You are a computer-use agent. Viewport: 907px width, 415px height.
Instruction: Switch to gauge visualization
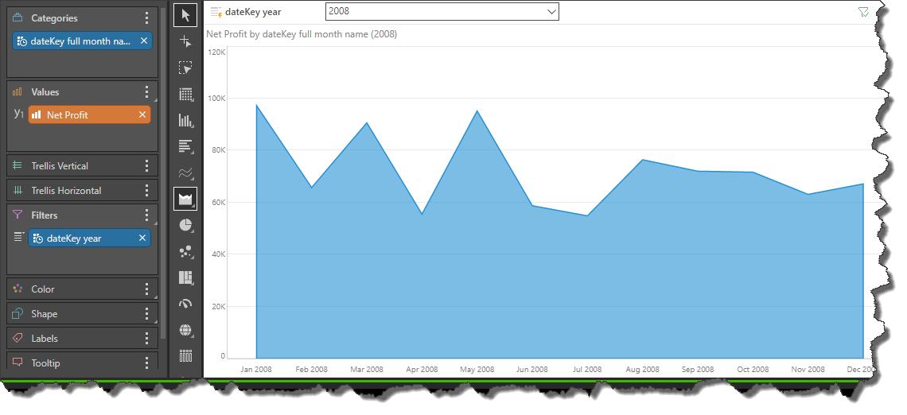click(x=185, y=304)
